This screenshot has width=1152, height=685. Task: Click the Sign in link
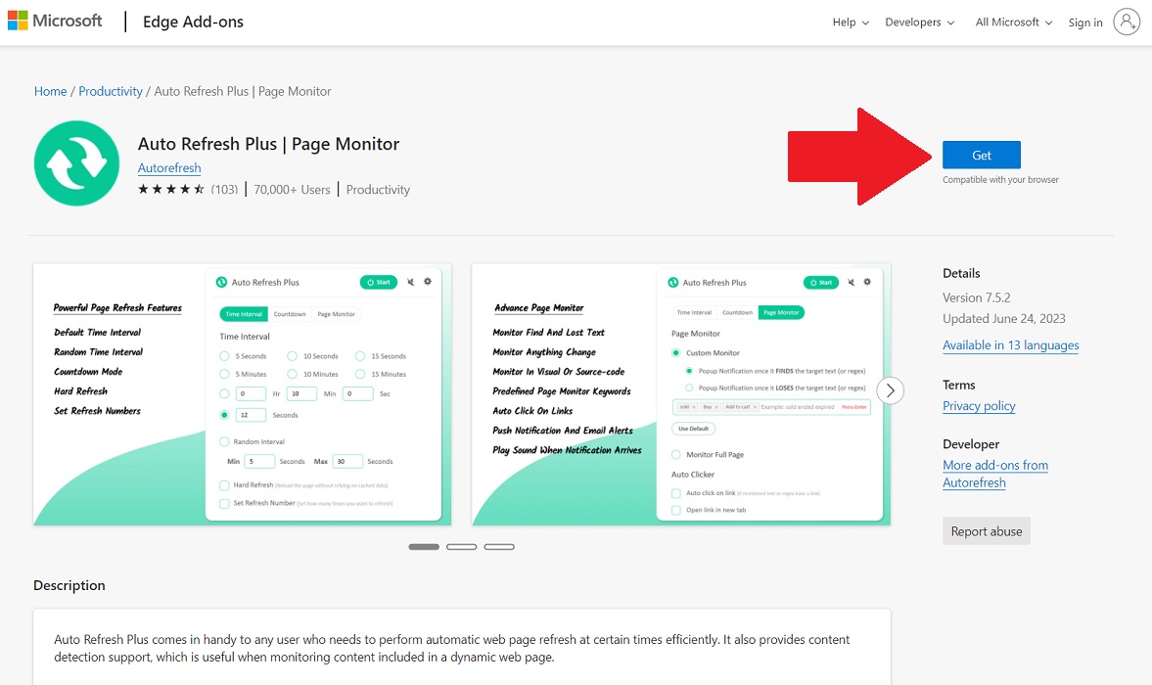click(1084, 22)
